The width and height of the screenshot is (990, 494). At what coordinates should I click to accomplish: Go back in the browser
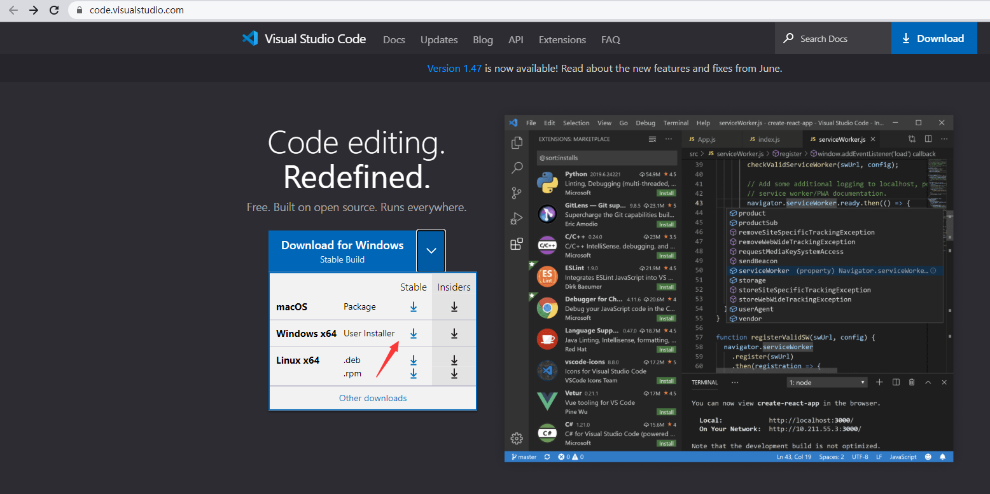point(13,10)
